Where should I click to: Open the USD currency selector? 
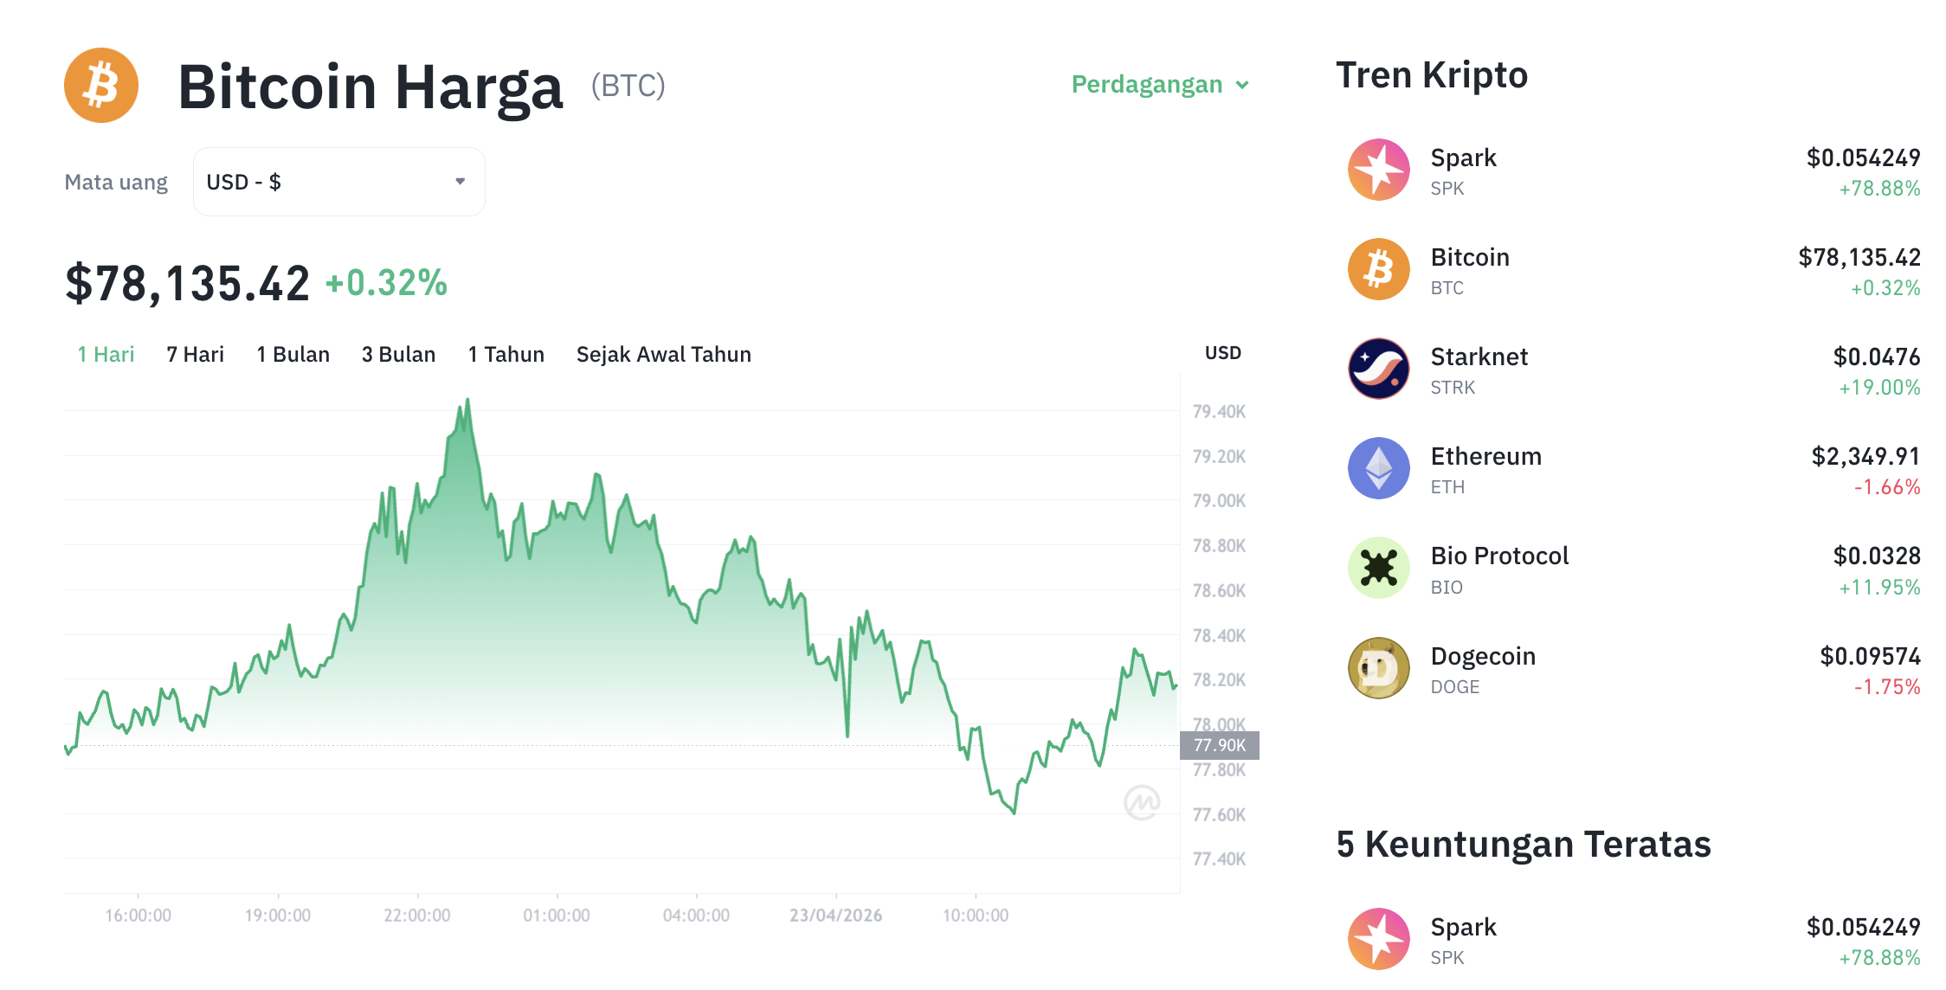[x=338, y=181]
